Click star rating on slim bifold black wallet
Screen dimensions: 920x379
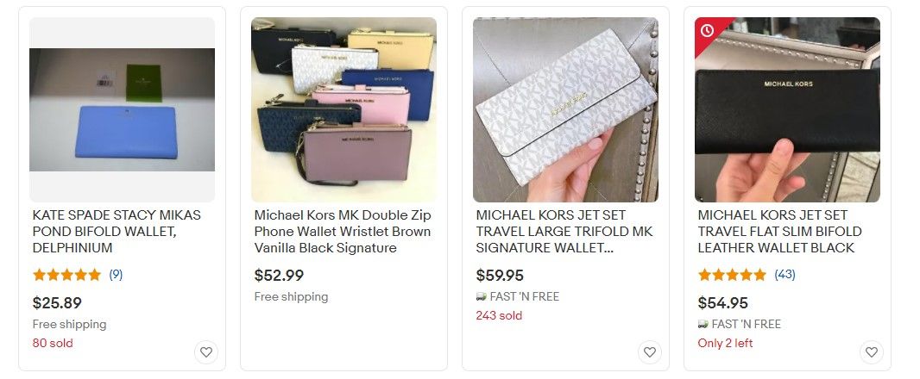[x=732, y=275]
